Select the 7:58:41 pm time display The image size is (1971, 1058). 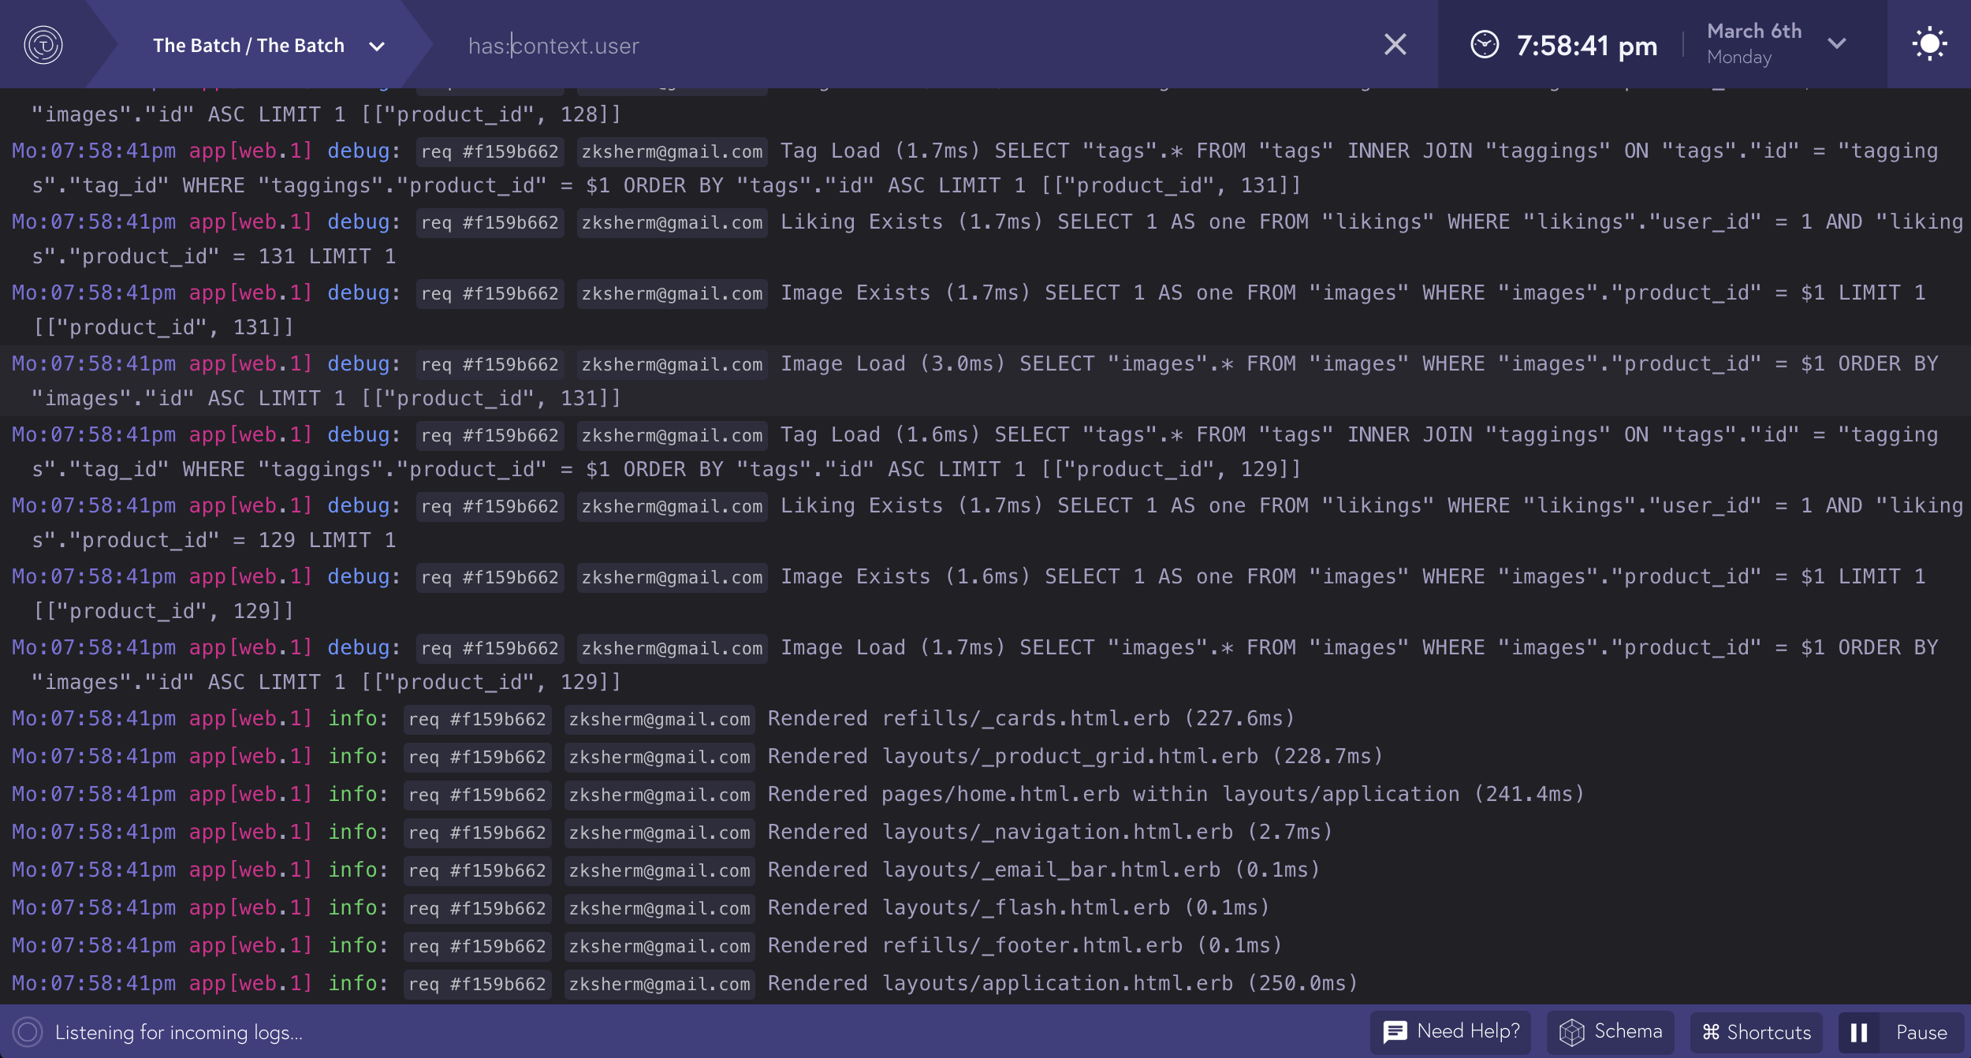coord(1586,46)
